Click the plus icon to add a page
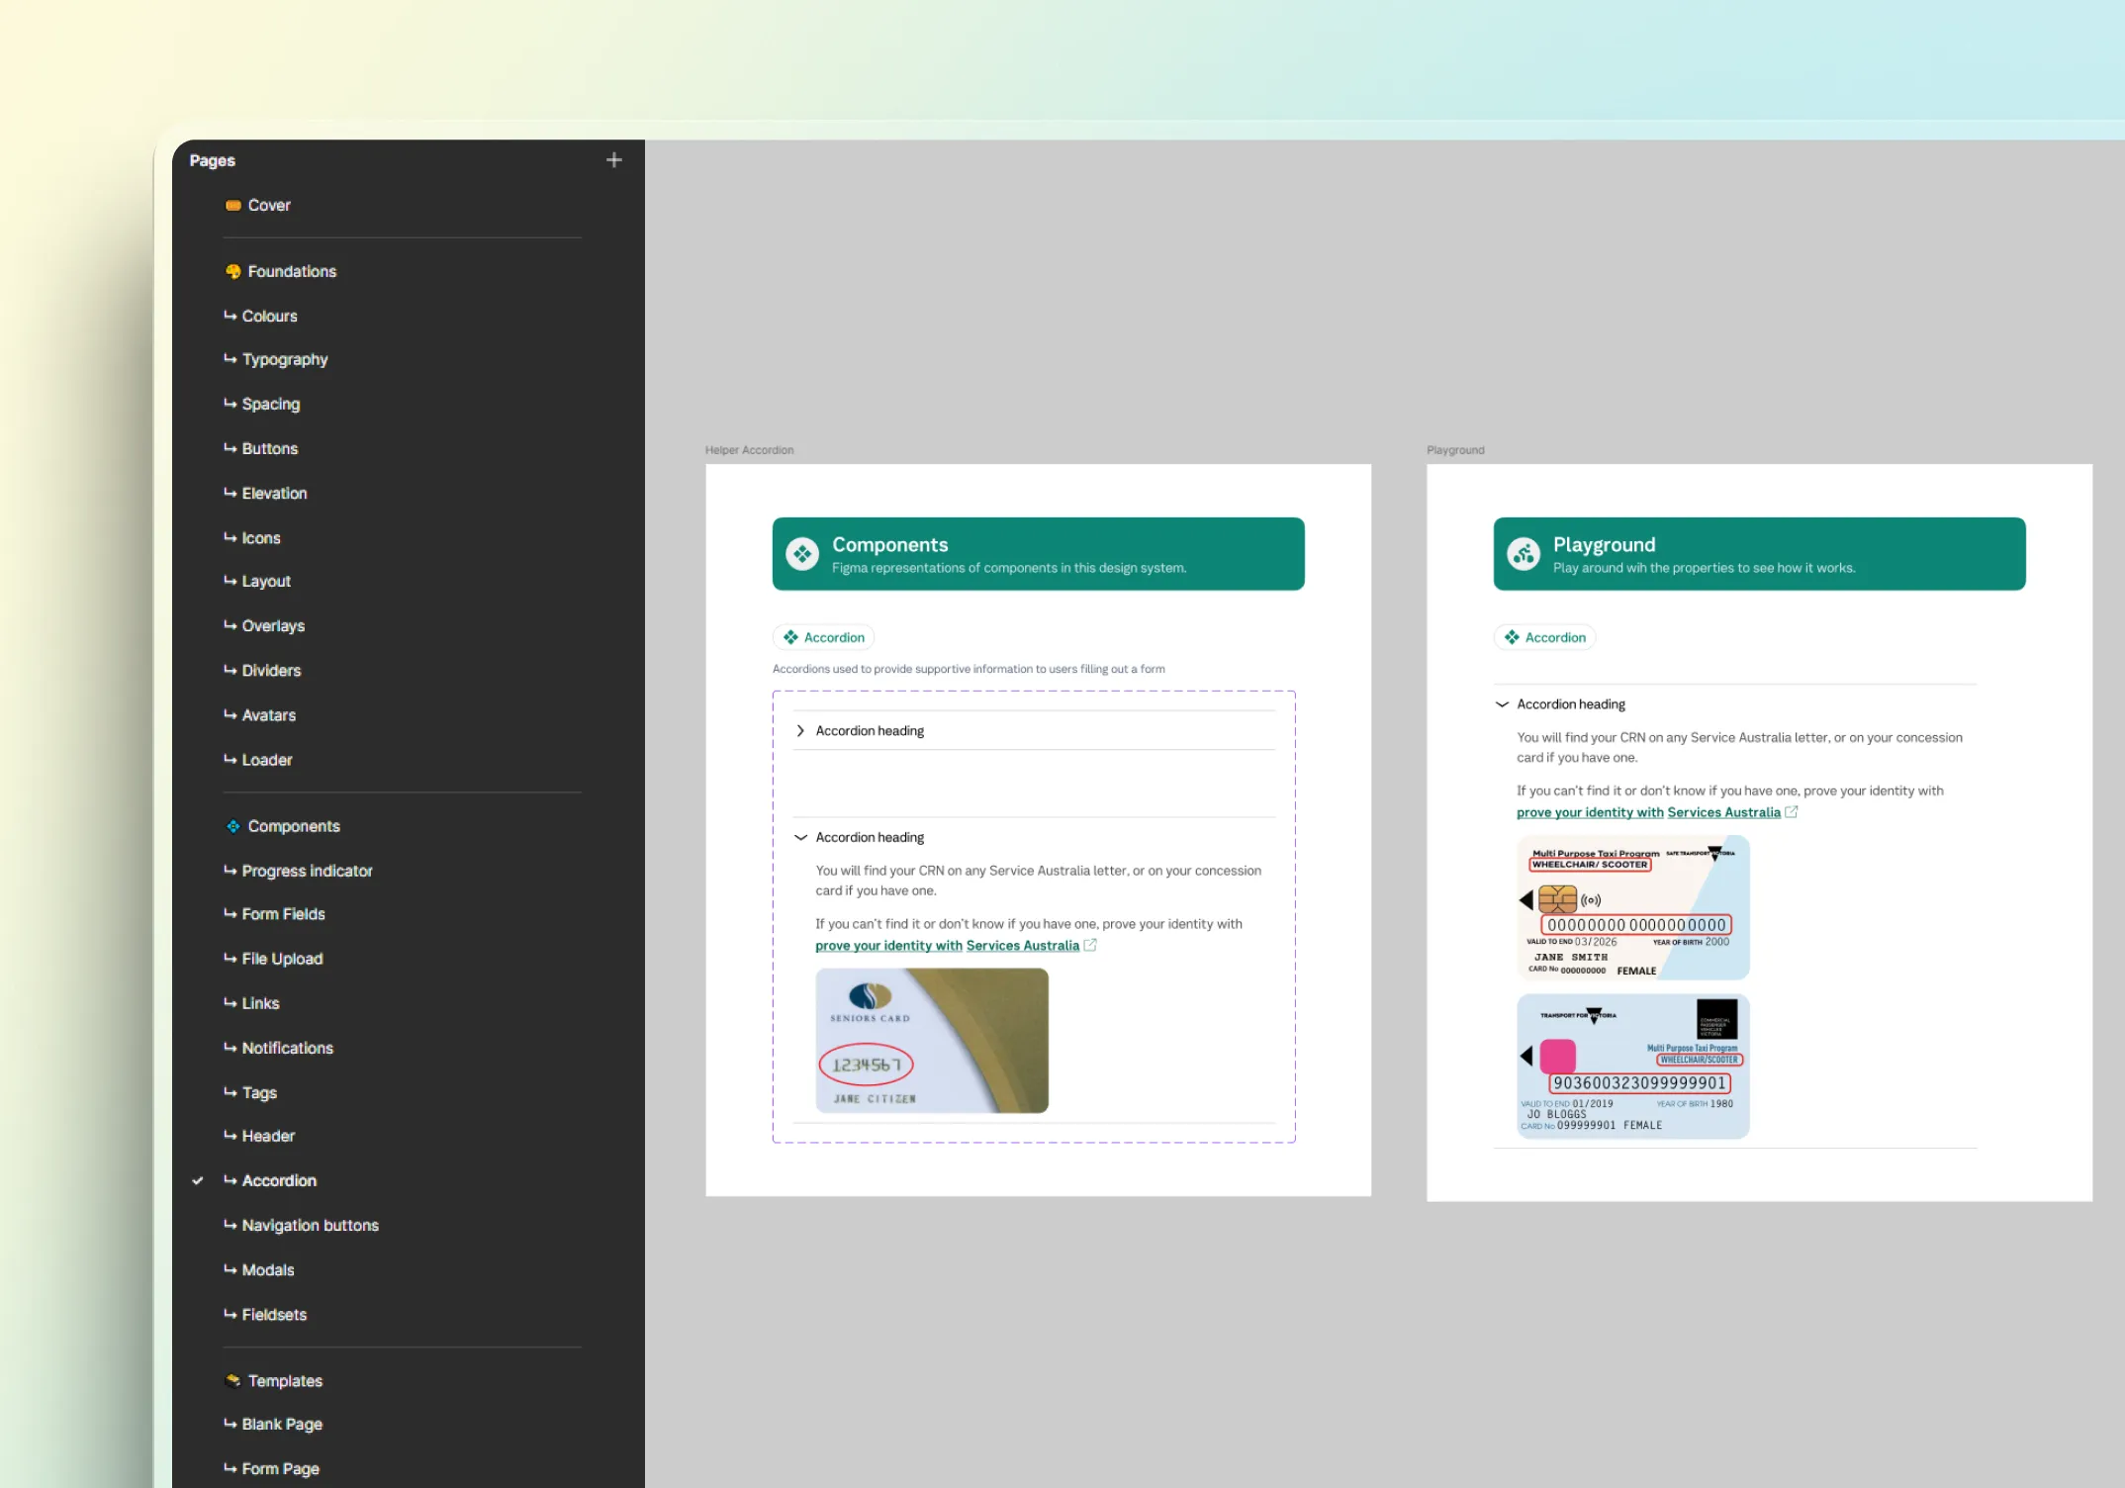 (x=613, y=160)
